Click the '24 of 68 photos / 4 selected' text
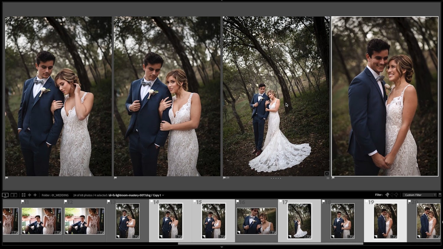The width and height of the screenshot is (443, 249). pos(90,195)
